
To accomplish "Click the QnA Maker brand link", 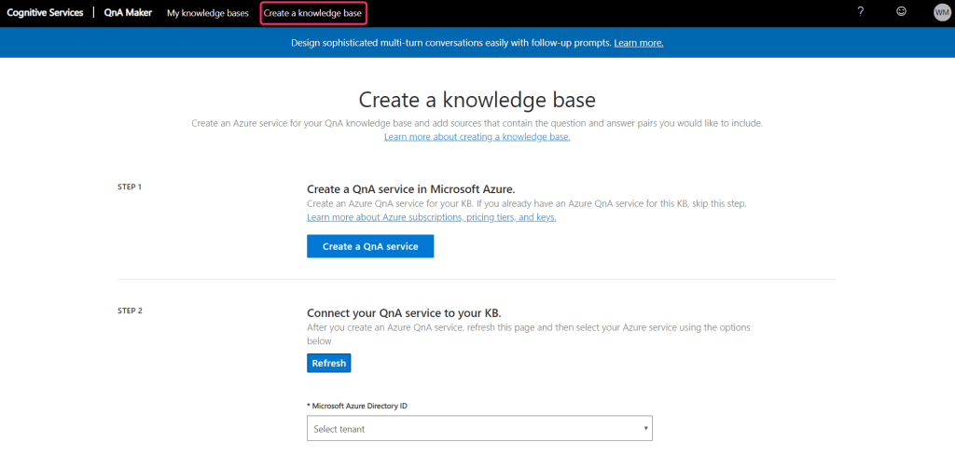I will click(126, 13).
